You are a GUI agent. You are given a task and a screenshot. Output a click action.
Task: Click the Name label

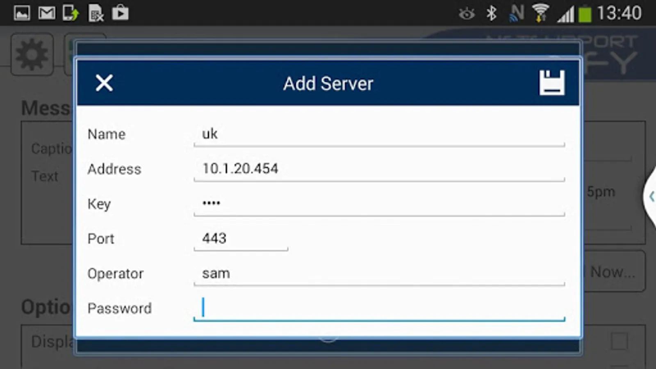tap(107, 134)
